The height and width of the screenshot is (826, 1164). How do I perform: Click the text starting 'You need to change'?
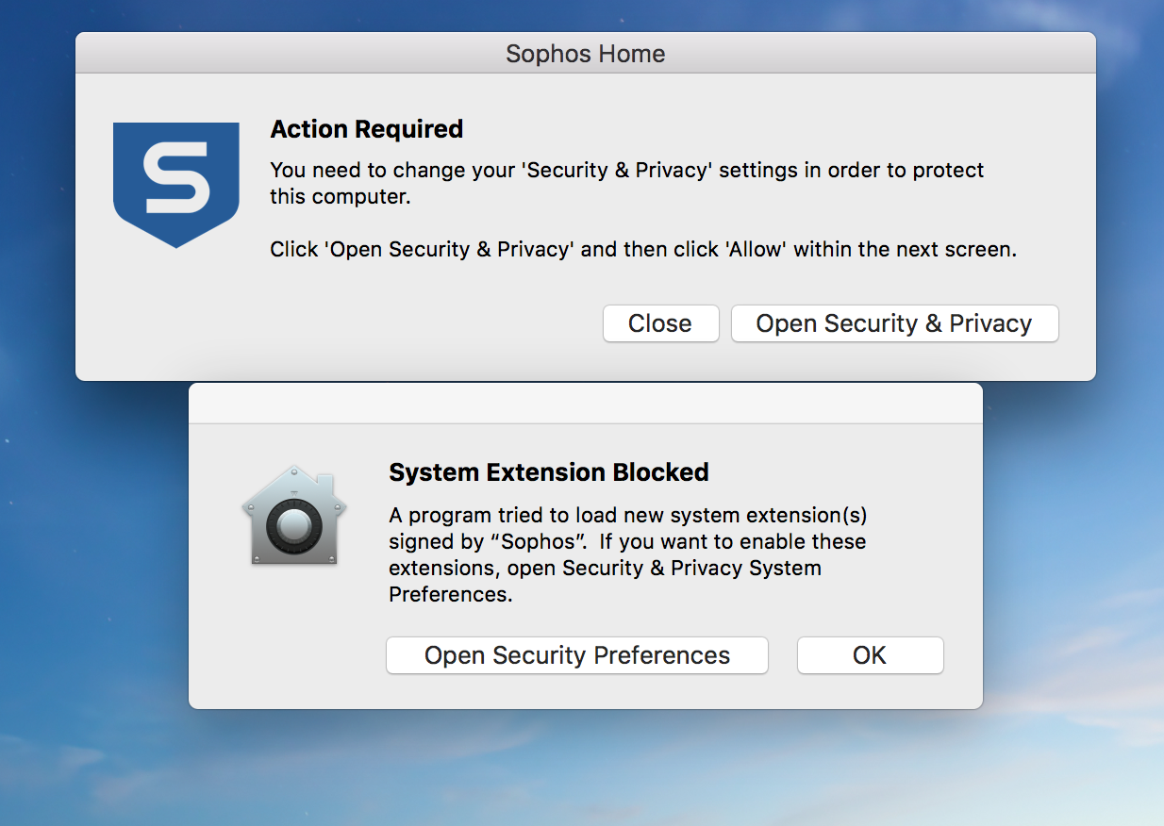pyautogui.click(x=627, y=184)
